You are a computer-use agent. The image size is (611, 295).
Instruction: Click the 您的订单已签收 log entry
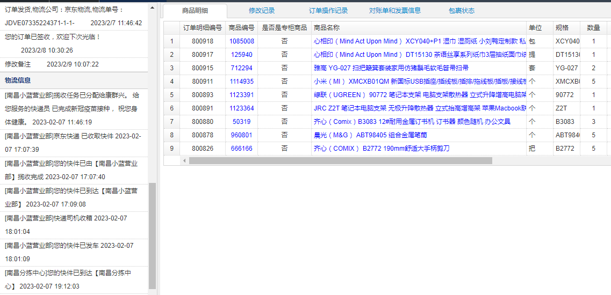(74, 43)
